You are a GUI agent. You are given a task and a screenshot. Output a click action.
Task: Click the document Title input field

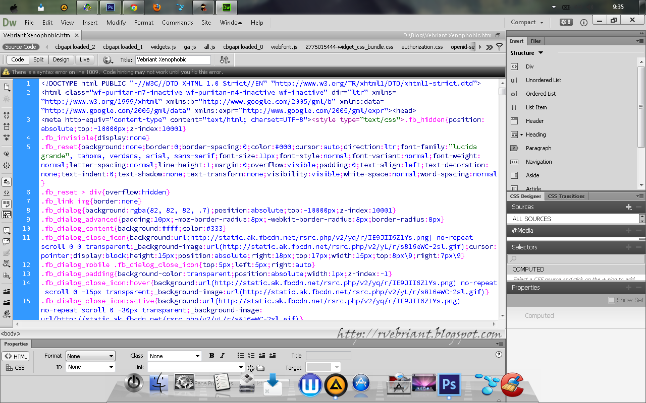point(173,59)
